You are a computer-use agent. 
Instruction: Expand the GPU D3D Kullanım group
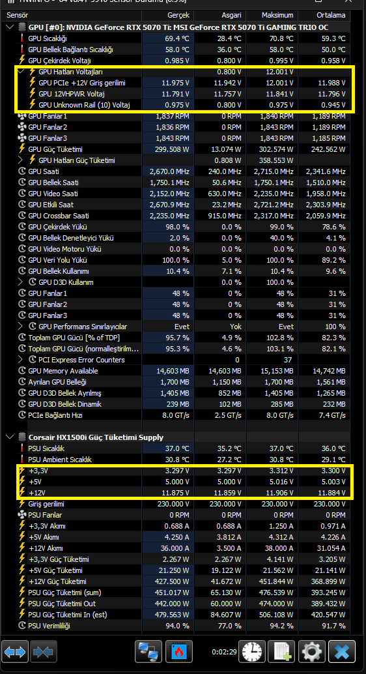point(21,282)
